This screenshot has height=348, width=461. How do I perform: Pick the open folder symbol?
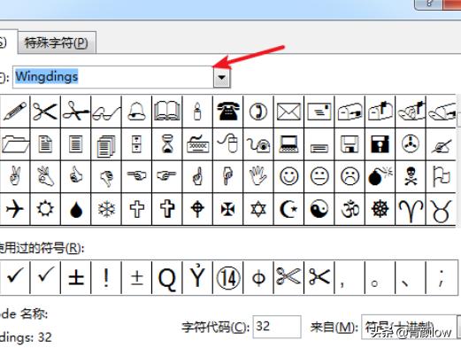(15, 143)
